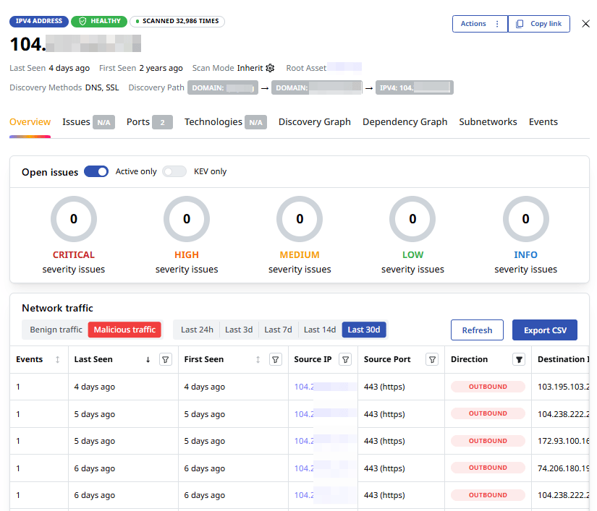The width and height of the screenshot is (597, 511).
Task: Open the Events tab
Action: tap(543, 122)
